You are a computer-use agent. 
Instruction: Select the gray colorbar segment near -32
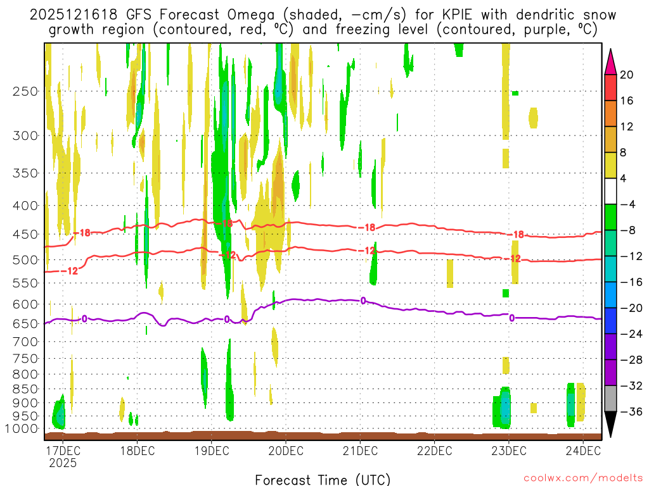(610, 399)
